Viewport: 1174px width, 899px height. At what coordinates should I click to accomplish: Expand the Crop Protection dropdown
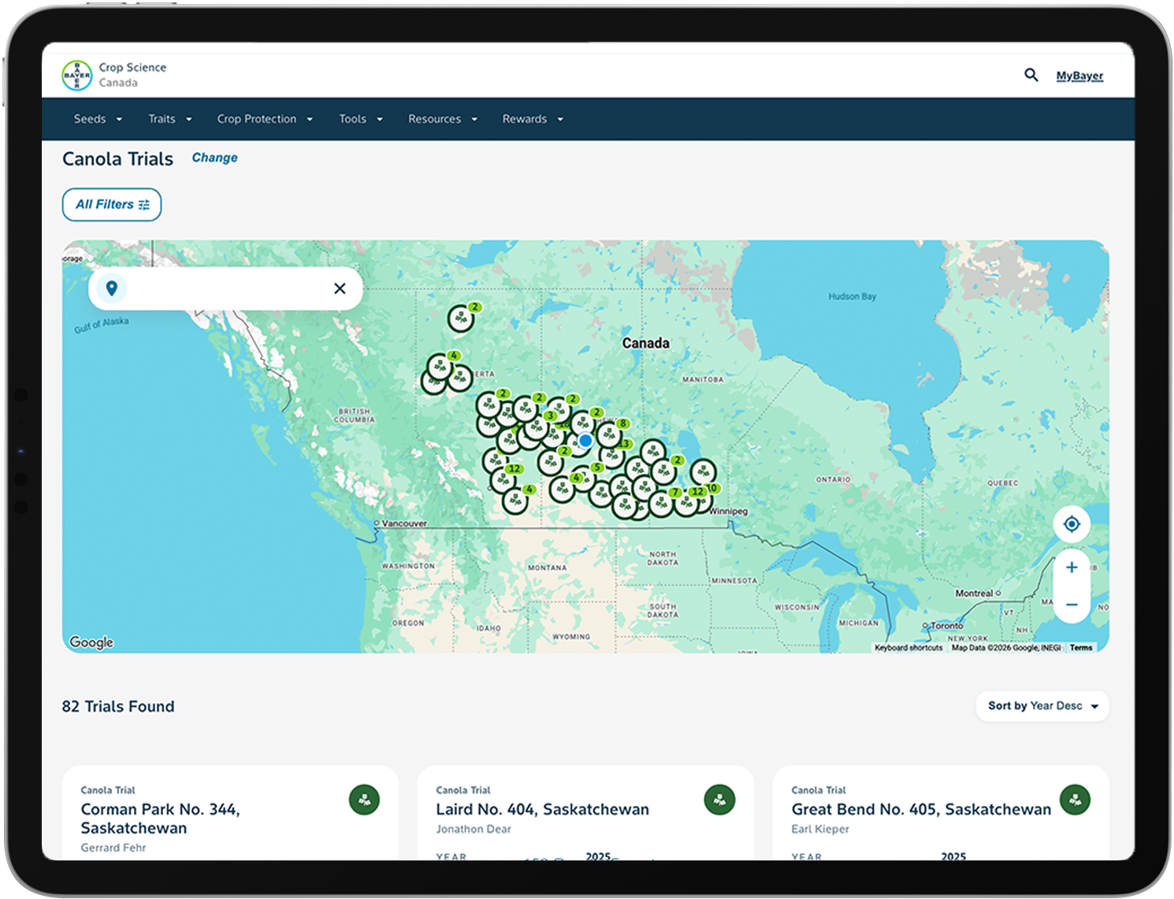point(265,119)
